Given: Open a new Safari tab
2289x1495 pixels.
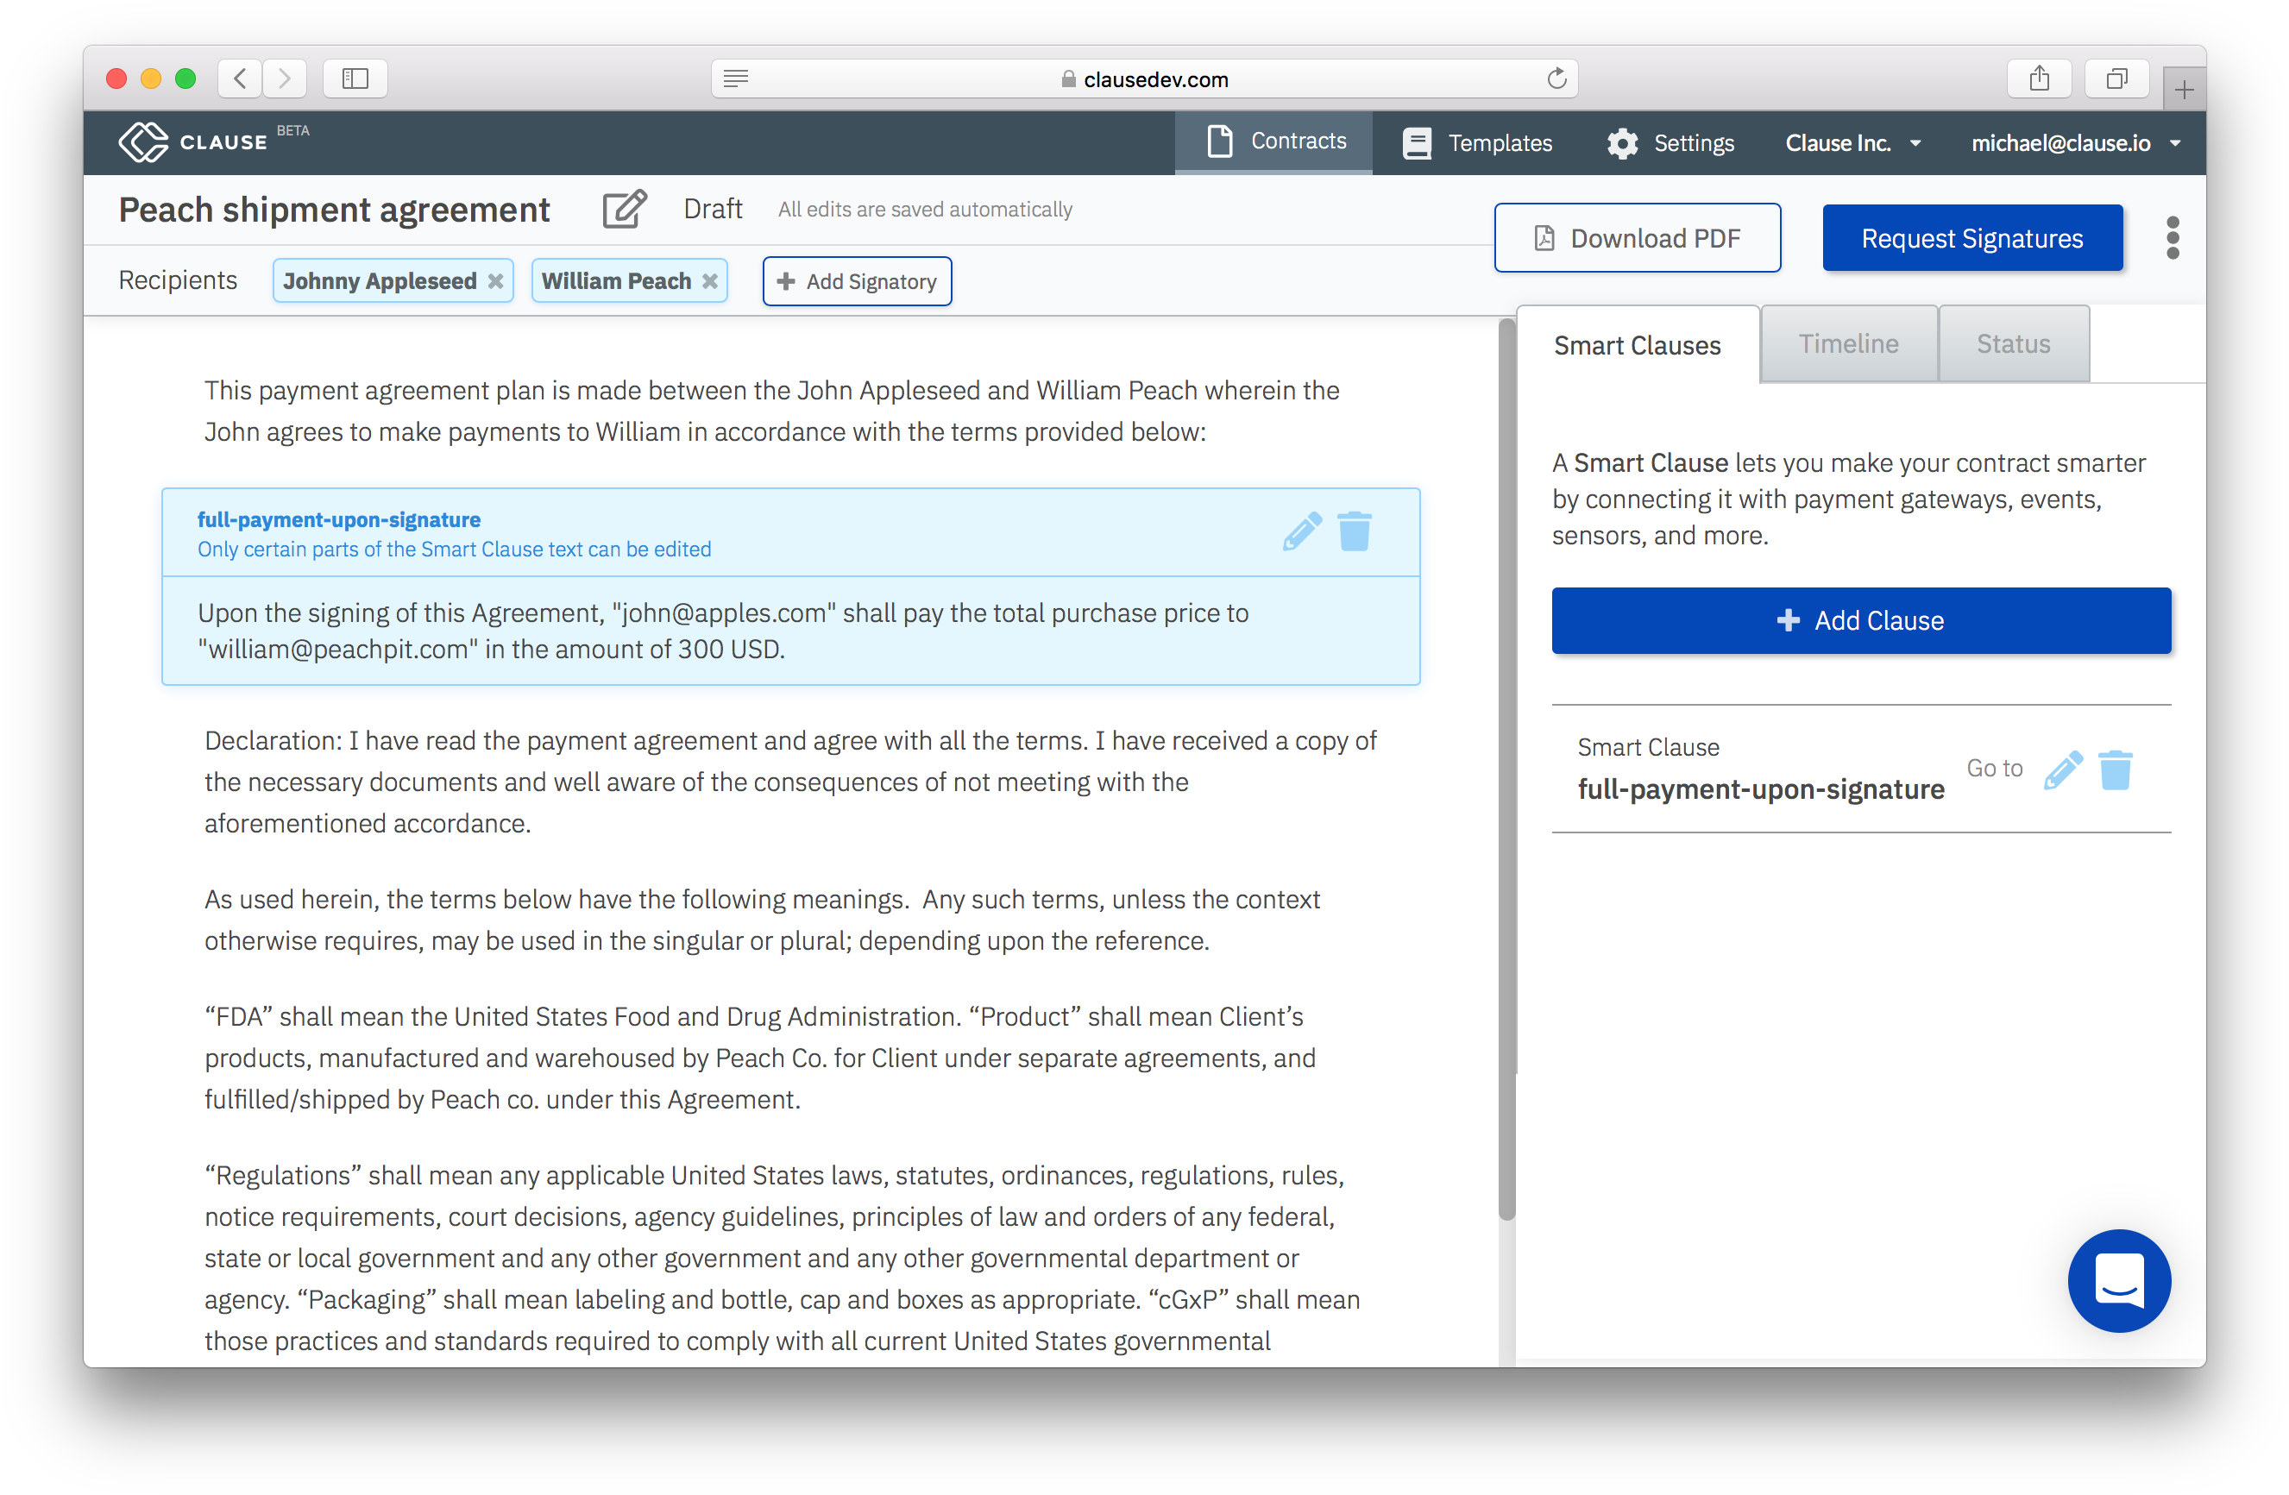Looking at the screenshot, I should pyautogui.click(x=2183, y=90).
